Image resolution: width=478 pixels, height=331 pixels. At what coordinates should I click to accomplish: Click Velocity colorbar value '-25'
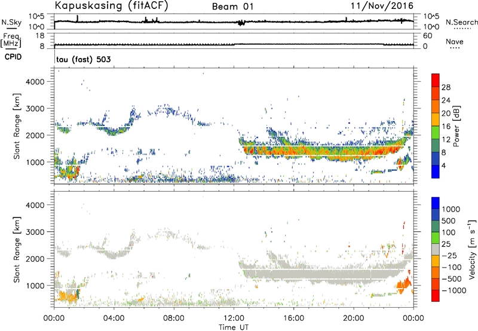449,256
